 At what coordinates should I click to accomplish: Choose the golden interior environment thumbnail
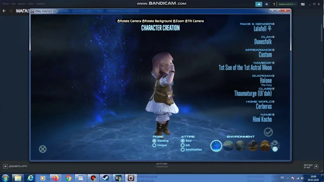point(265,146)
